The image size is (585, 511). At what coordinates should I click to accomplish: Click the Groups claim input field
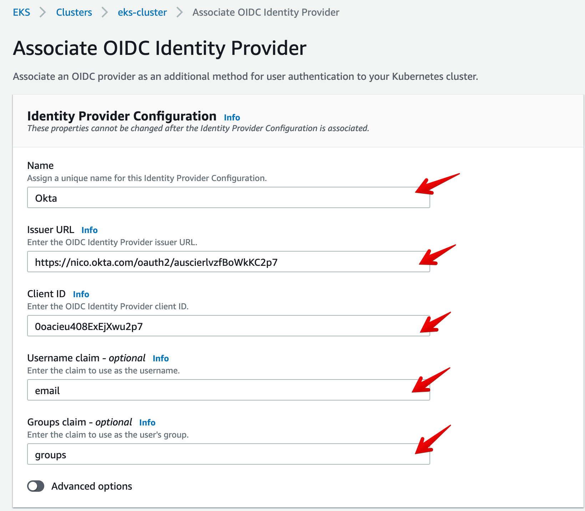pyautogui.click(x=228, y=454)
